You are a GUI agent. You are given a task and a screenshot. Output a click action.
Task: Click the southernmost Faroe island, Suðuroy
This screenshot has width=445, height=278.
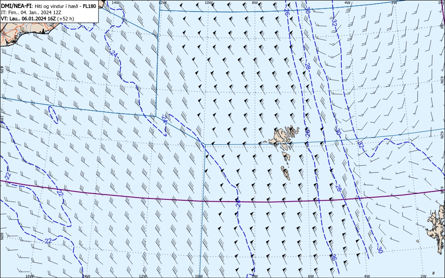pos(286,173)
